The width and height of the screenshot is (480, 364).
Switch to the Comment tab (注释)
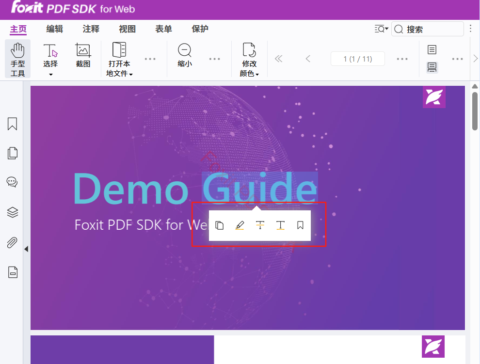[x=91, y=29]
